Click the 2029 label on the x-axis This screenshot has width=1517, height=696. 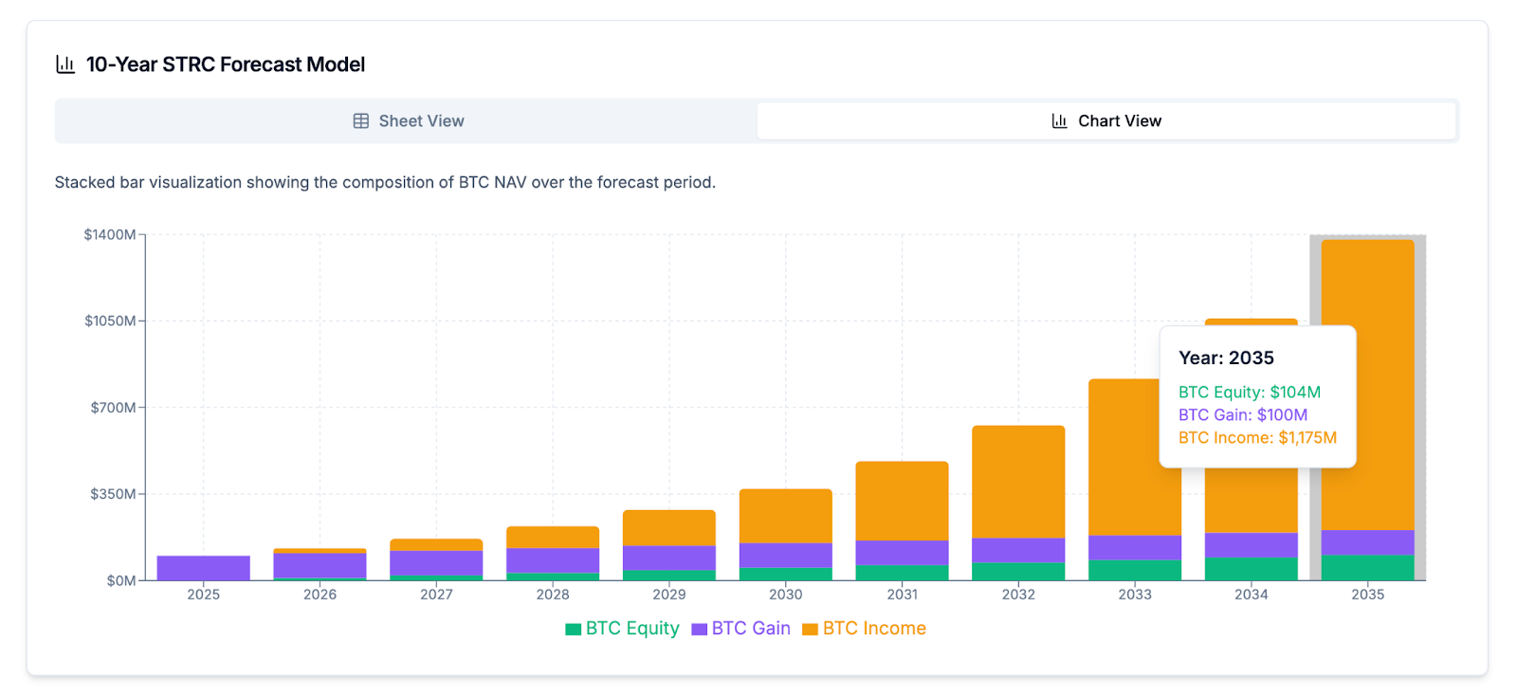pyautogui.click(x=668, y=595)
